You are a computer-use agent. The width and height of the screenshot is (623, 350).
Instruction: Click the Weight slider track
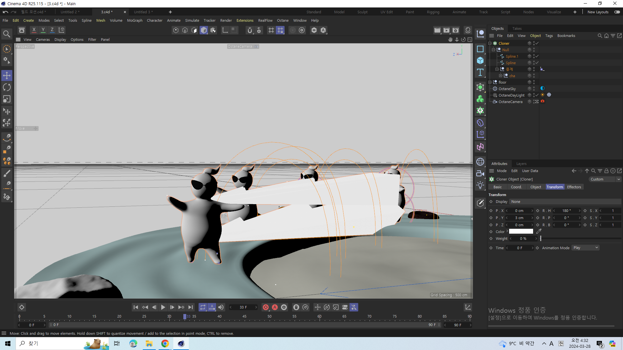click(x=580, y=239)
